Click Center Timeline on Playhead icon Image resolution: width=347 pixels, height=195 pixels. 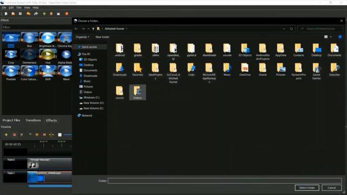[x=52, y=135]
